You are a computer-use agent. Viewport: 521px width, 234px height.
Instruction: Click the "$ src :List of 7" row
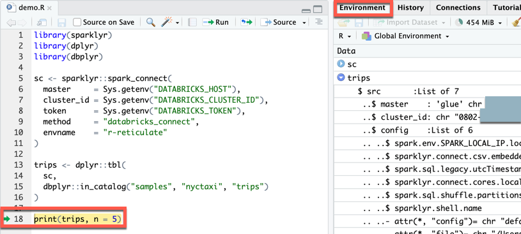427,91
